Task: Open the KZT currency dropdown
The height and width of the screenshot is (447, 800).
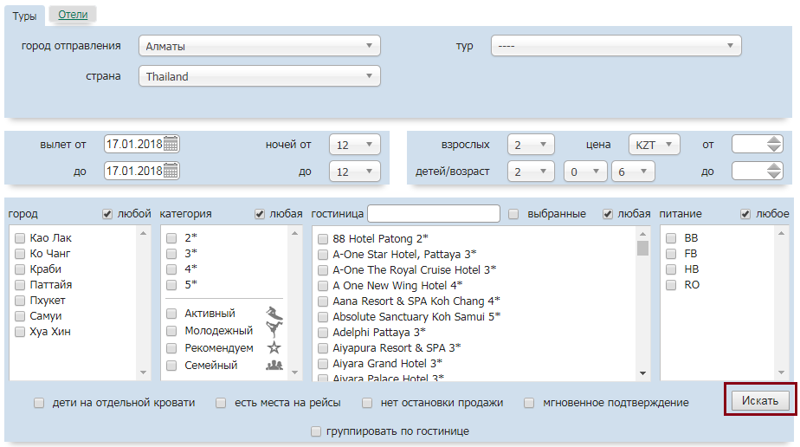Action: 654,145
